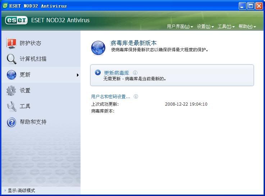Click the info icon next to 更新病毒库
This screenshot has width=265, height=196.
point(135,73)
